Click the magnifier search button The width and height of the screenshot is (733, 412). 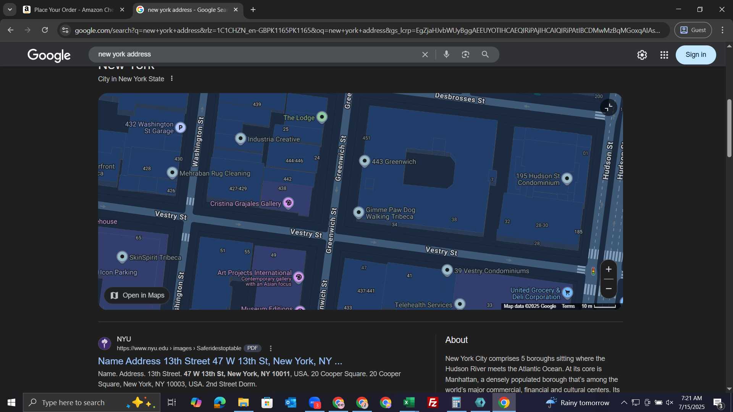click(485, 55)
